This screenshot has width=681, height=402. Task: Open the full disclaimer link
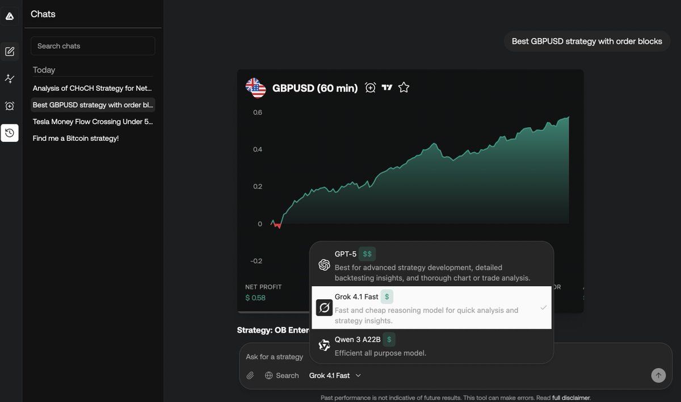coord(571,398)
